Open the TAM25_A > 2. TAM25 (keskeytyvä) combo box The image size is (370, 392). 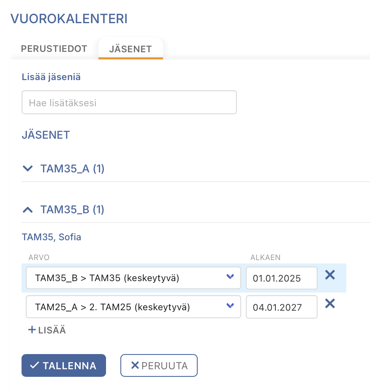133,307
